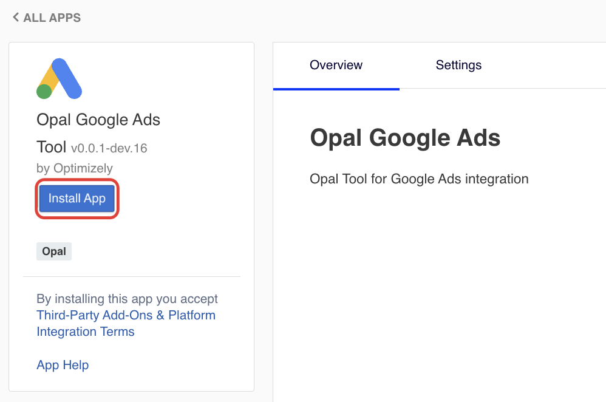This screenshot has height=402, width=606.
Task: Click the Opal Google Ads overview heading
Action: (x=405, y=138)
